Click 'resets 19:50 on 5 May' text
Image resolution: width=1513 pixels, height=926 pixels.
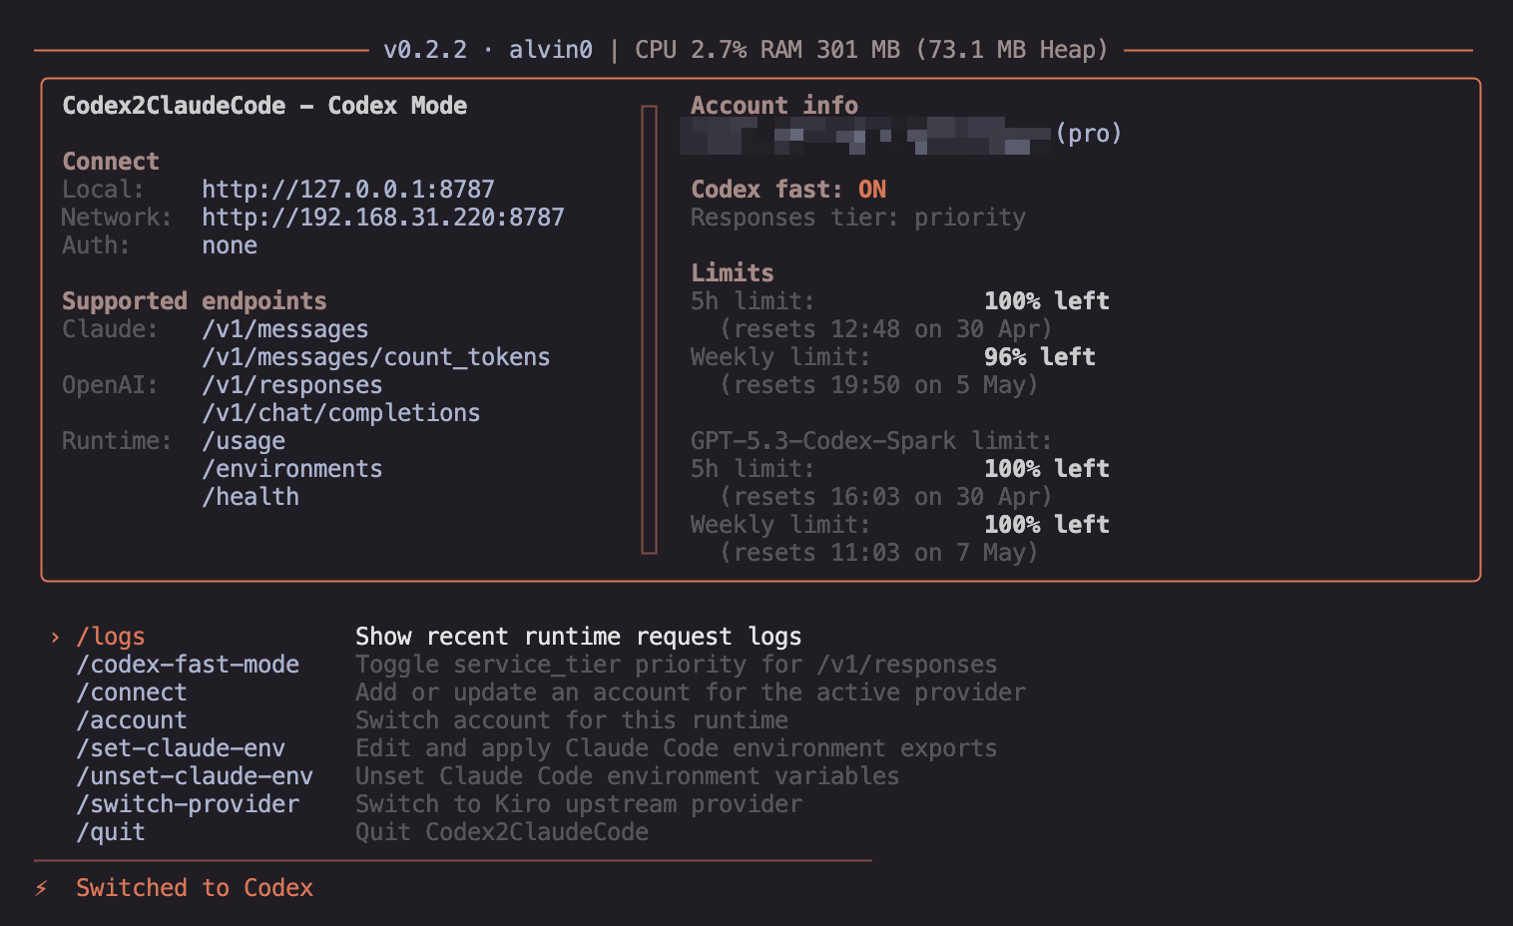pos(879,385)
